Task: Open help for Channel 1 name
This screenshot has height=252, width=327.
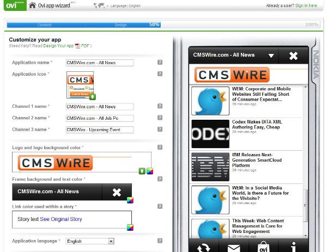Action: tap(160, 106)
